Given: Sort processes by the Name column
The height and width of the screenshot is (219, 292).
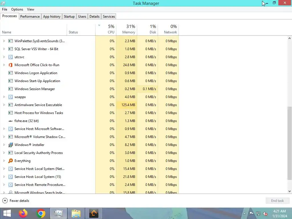Looking at the screenshot, I should pyautogui.click(x=34, y=30).
